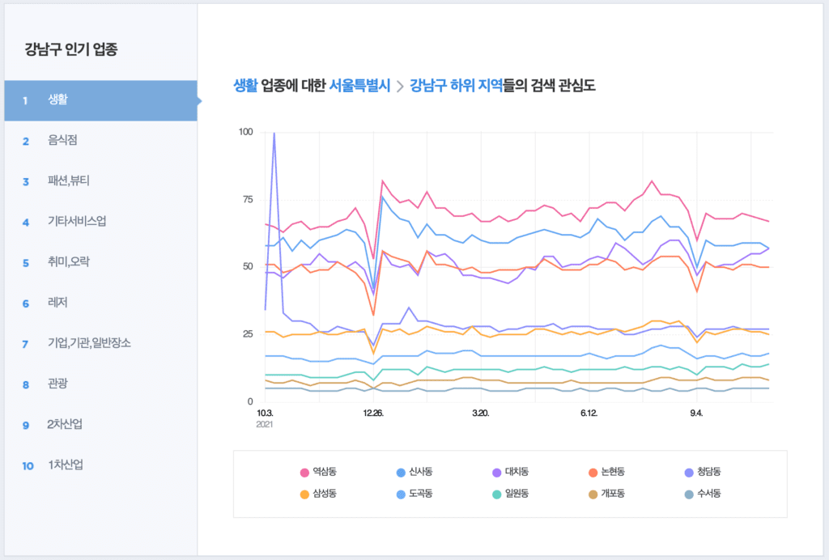
Task: Toggle the 청담동 legend dot
Action: click(689, 473)
